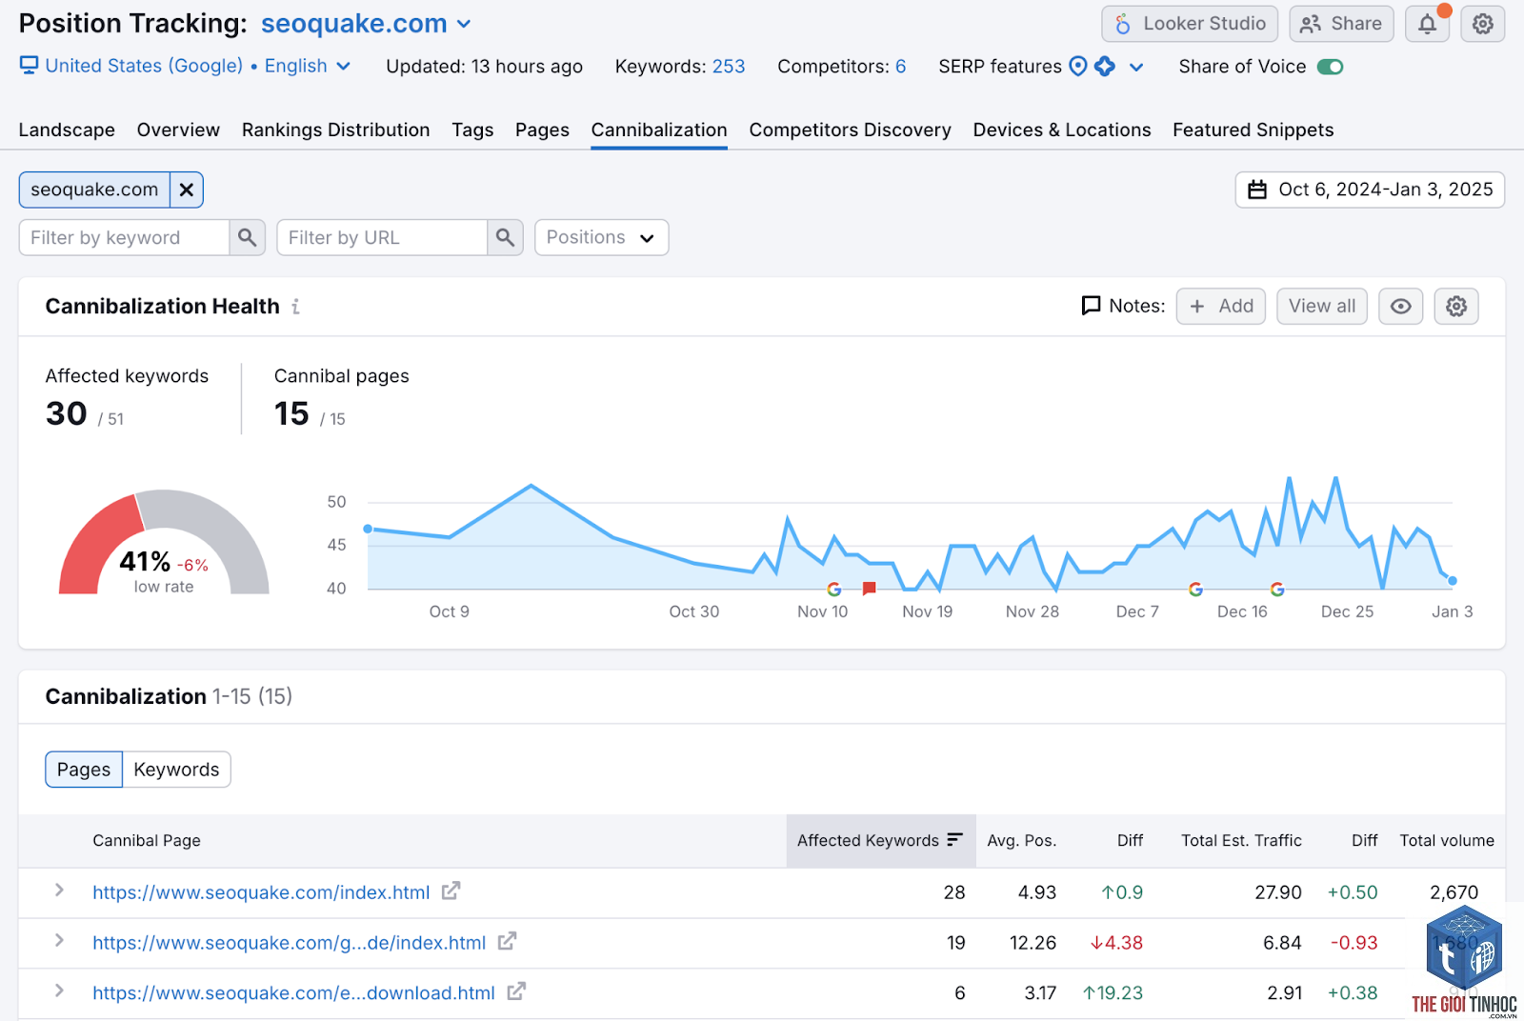The width and height of the screenshot is (1524, 1021).
Task: Open g...de/index.html external link icon
Action: tap(507, 941)
